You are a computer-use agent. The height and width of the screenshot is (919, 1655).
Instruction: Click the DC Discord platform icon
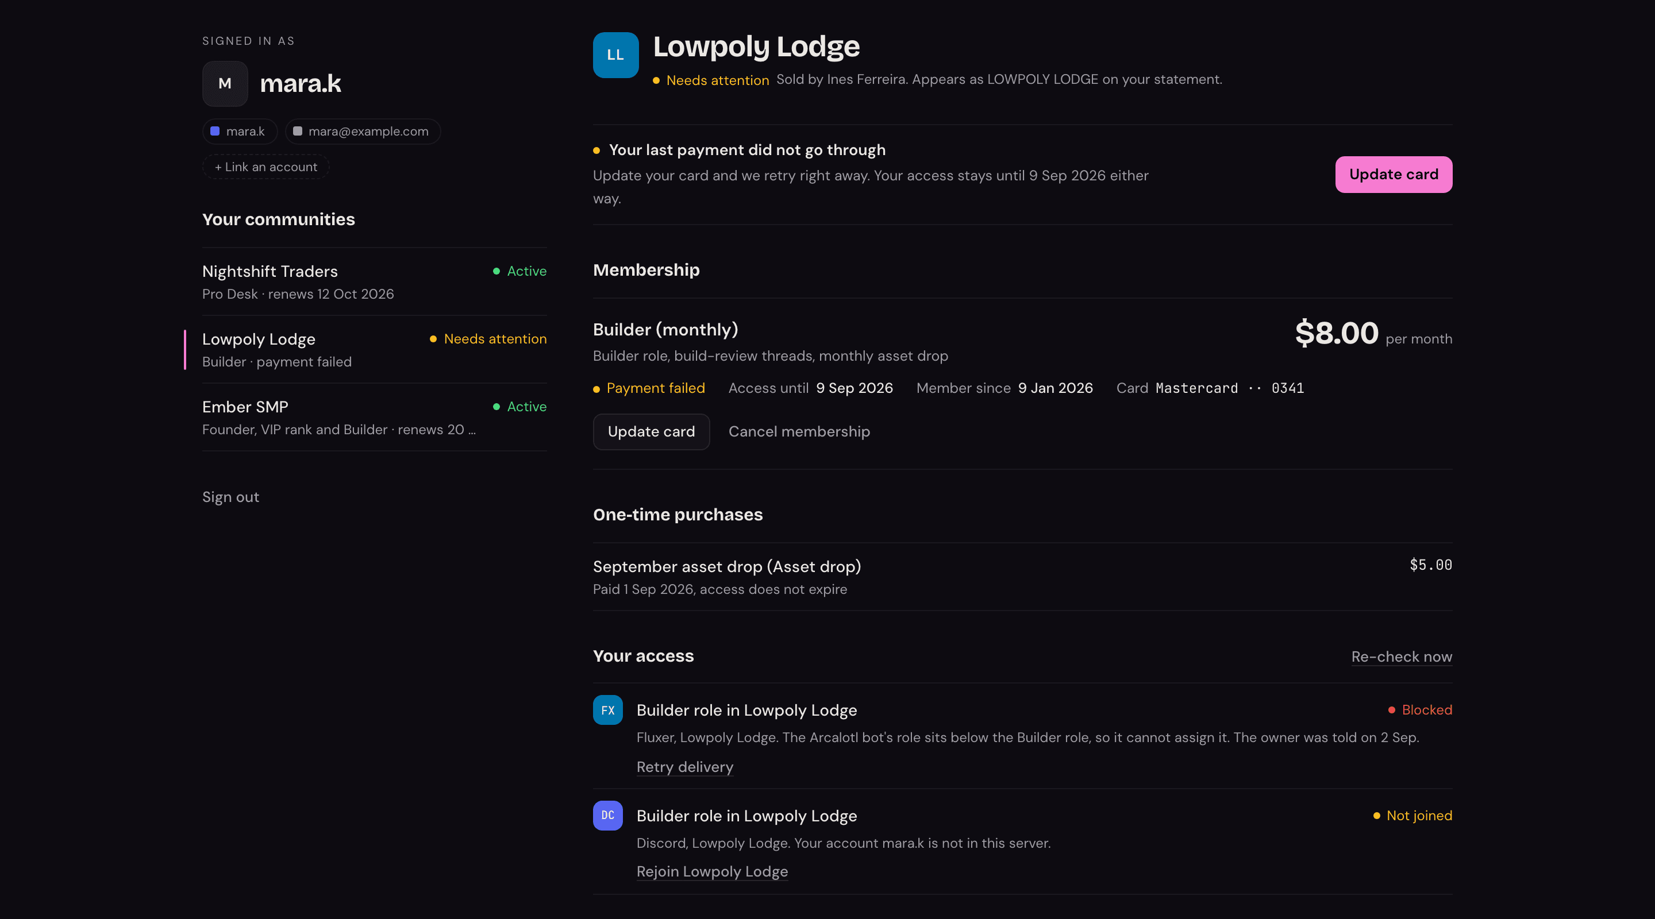(x=608, y=815)
